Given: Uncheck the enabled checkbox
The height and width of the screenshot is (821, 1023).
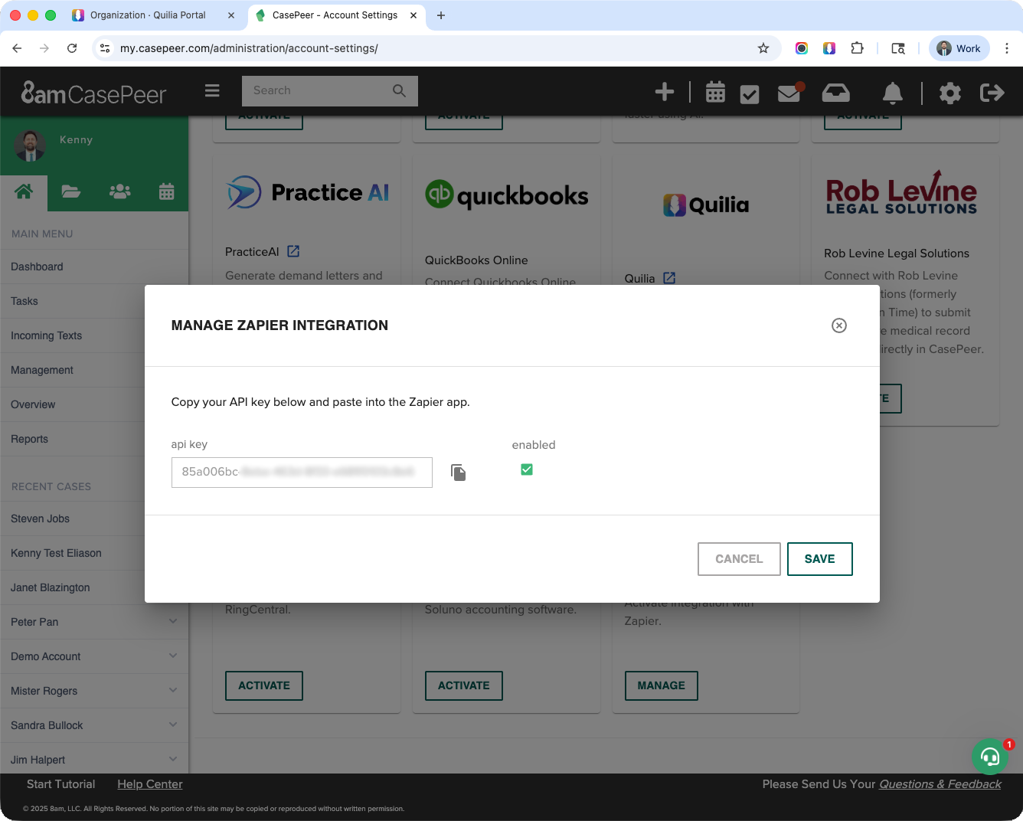Looking at the screenshot, I should tap(527, 469).
